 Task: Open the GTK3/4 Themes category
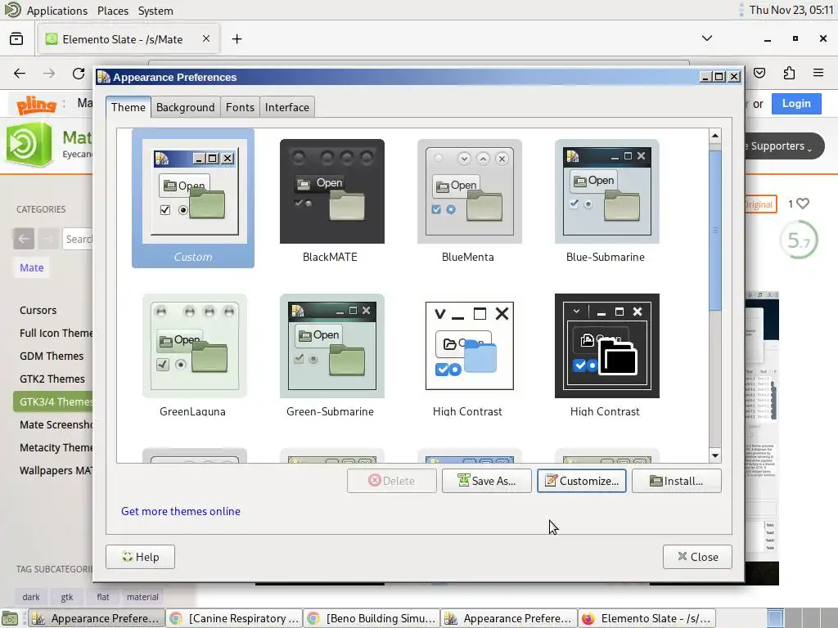tap(53, 401)
